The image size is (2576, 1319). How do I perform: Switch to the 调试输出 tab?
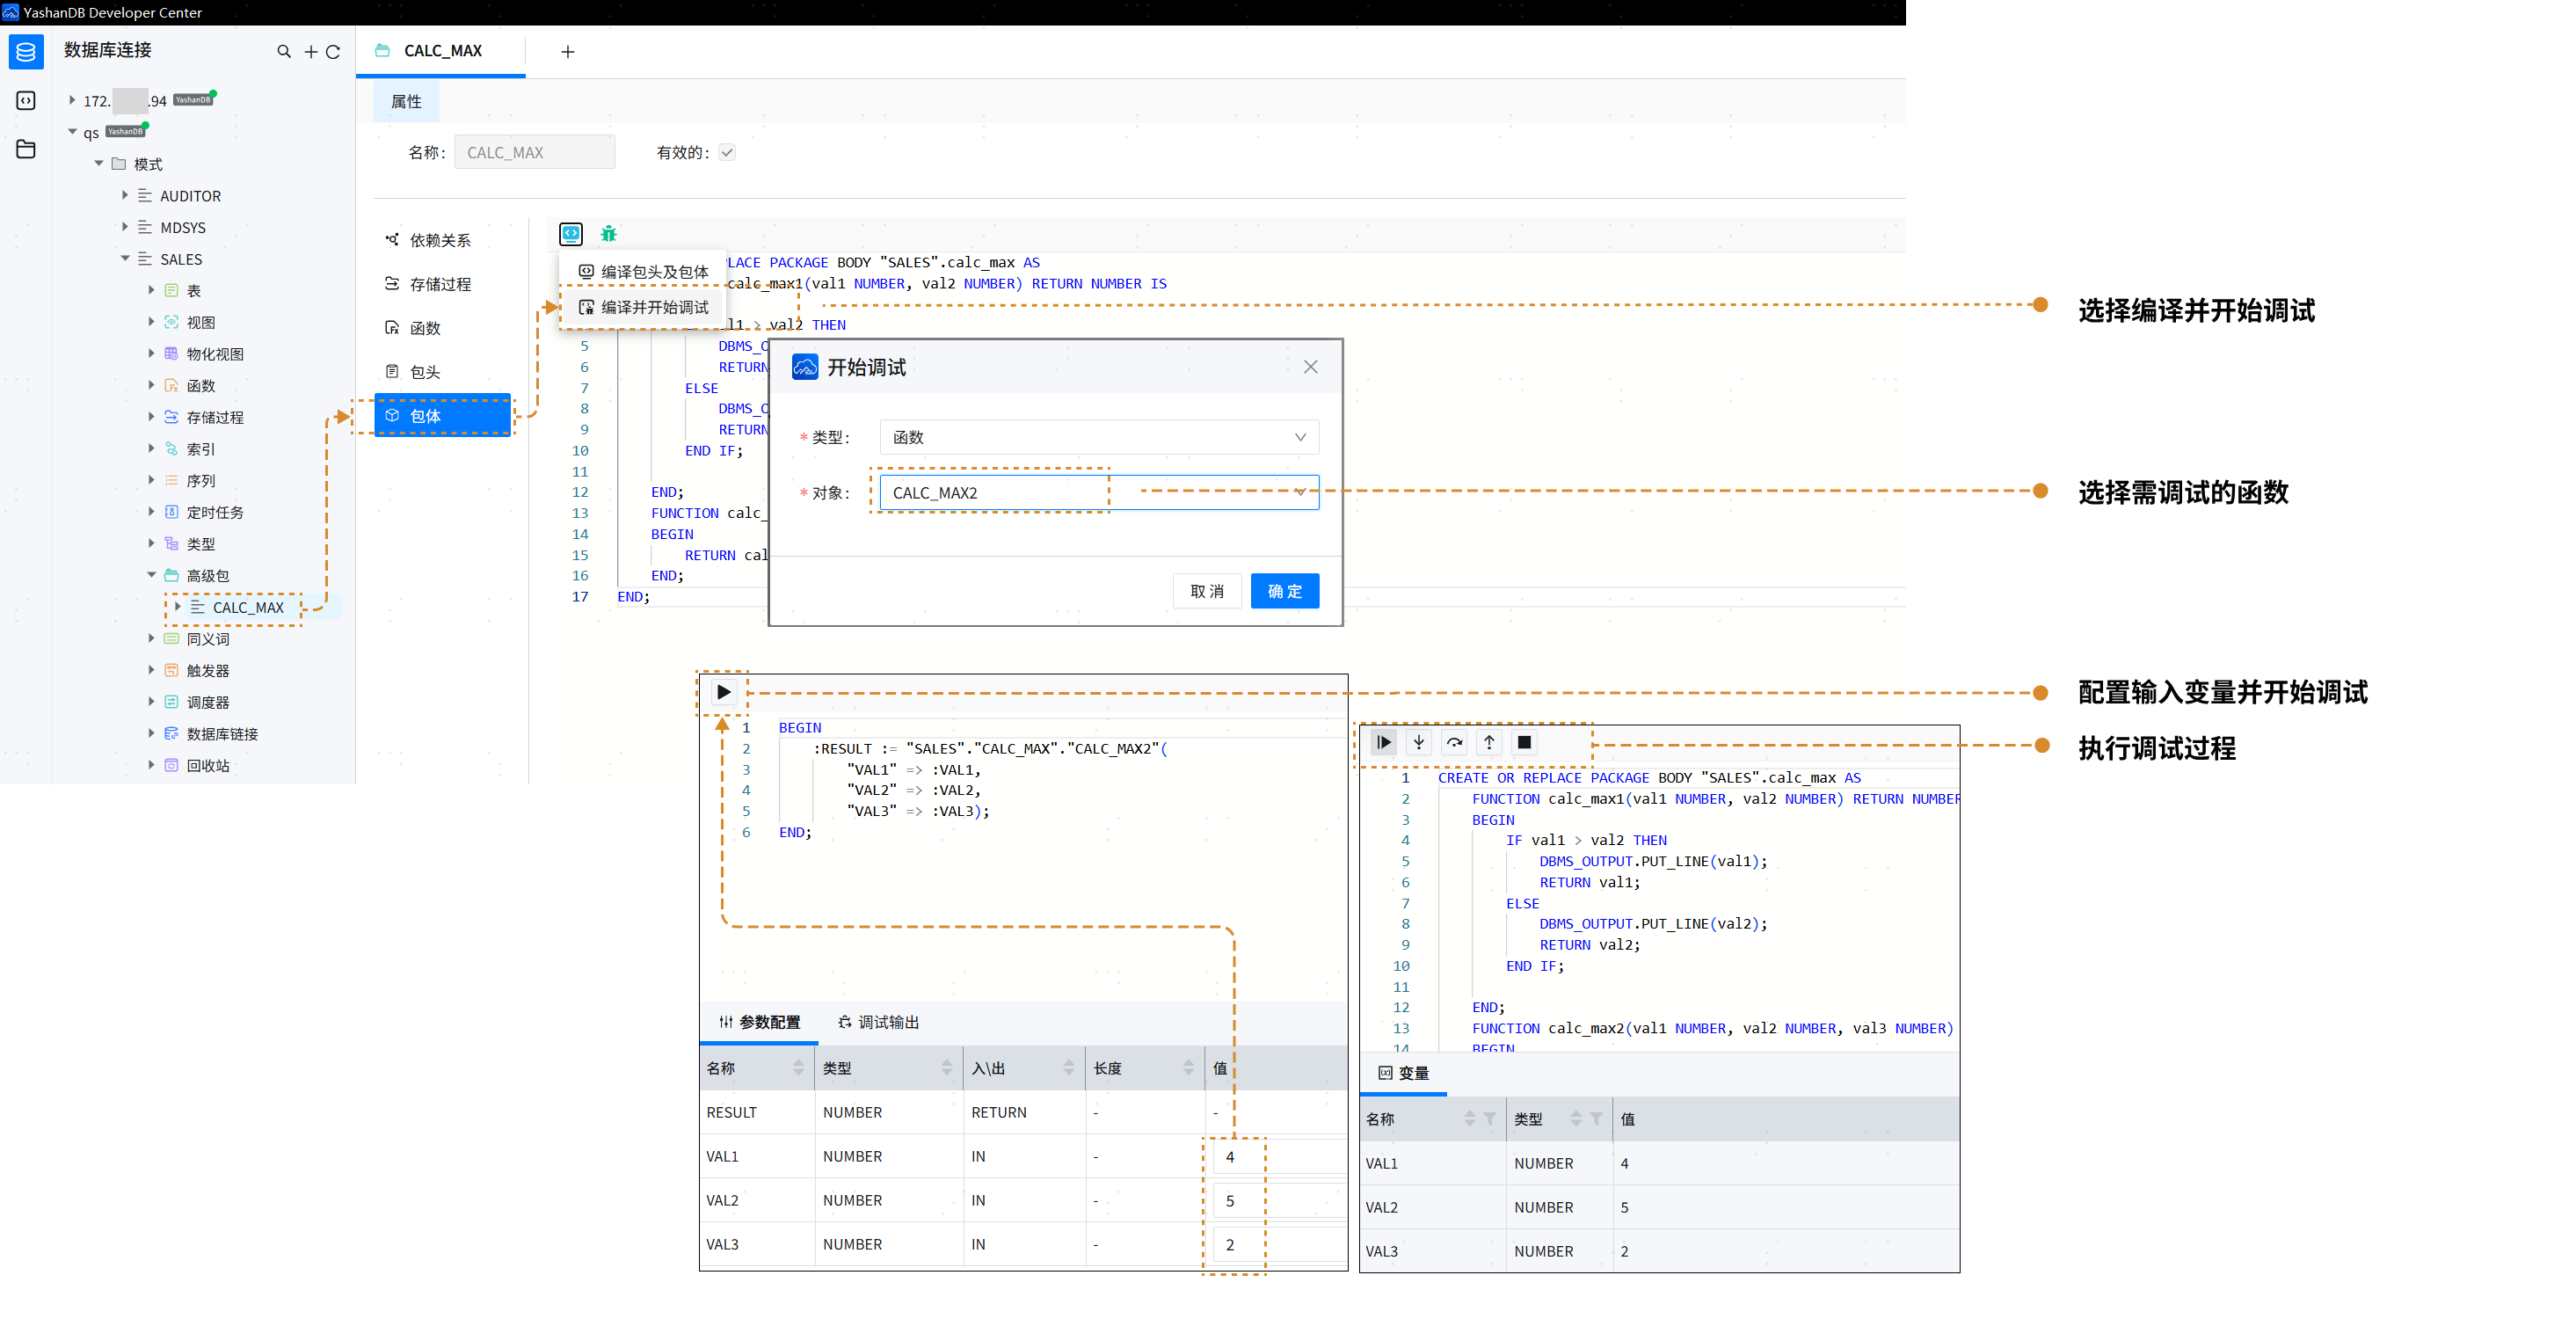pos(878,1022)
